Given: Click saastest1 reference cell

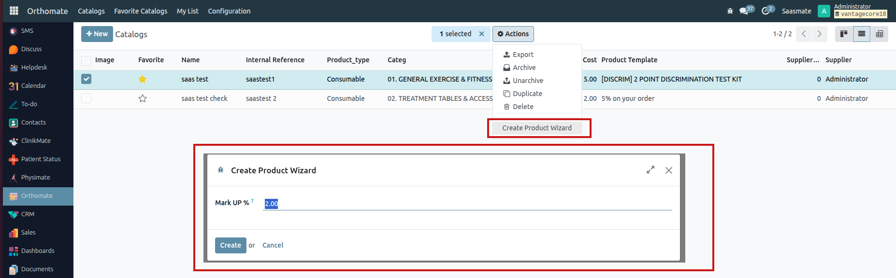Looking at the screenshot, I should (x=260, y=79).
